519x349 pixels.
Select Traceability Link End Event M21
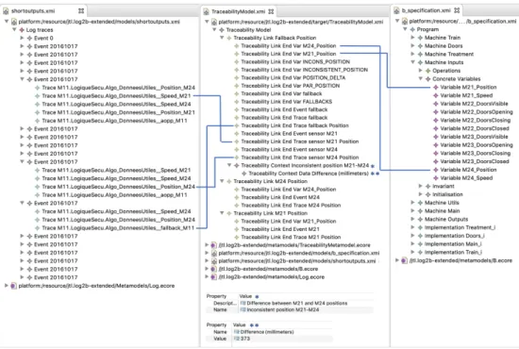click(x=280, y=229)
